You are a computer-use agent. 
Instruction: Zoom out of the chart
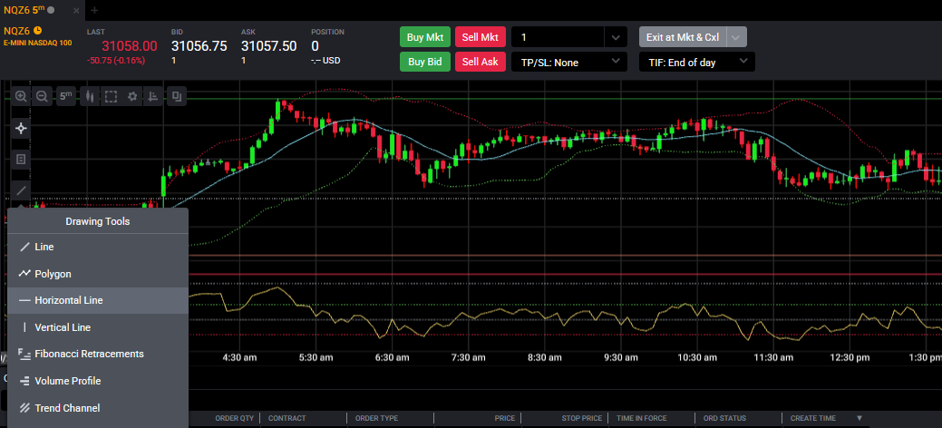pyautogui.click(x=42, y=96)
